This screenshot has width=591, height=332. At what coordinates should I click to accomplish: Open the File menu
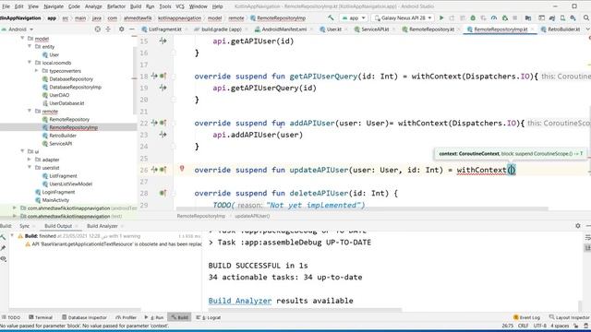(6, 6)
